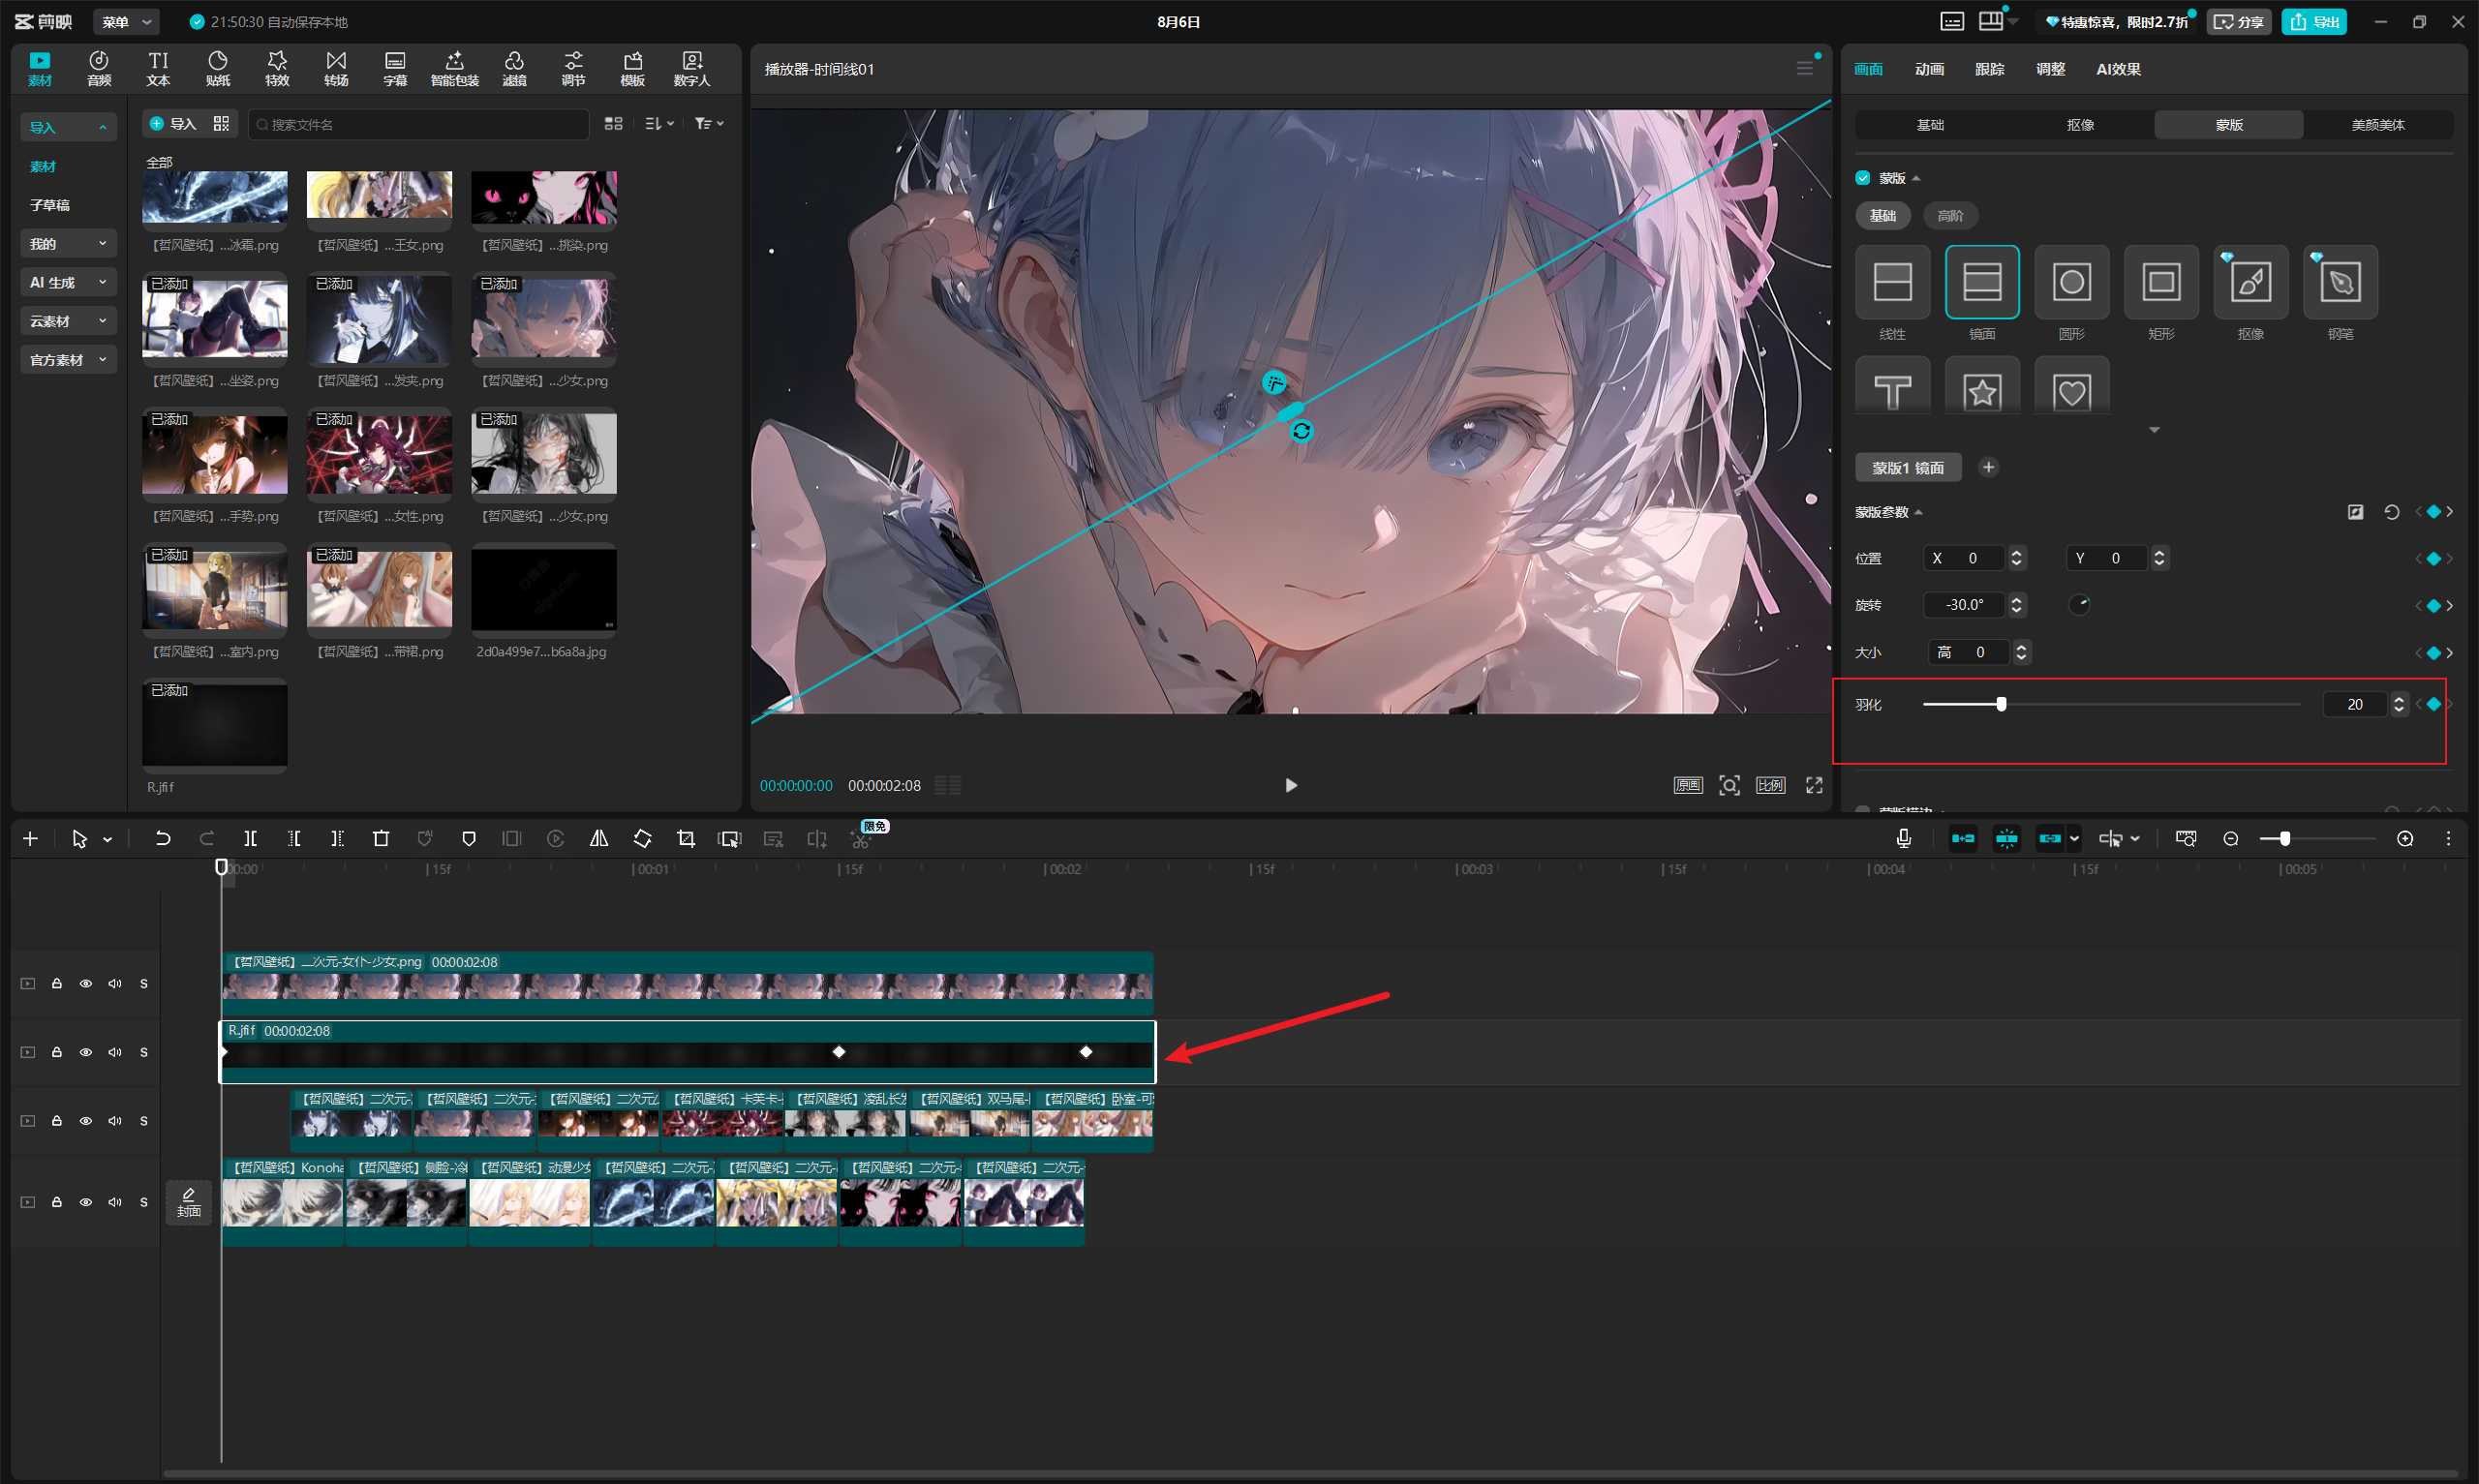Image resolution: width=2479 pixels, height=1484 pixels.
Task: Select the 钢笔 pen mask tool
Action: pyautogui.click(x=2340, y=282)
